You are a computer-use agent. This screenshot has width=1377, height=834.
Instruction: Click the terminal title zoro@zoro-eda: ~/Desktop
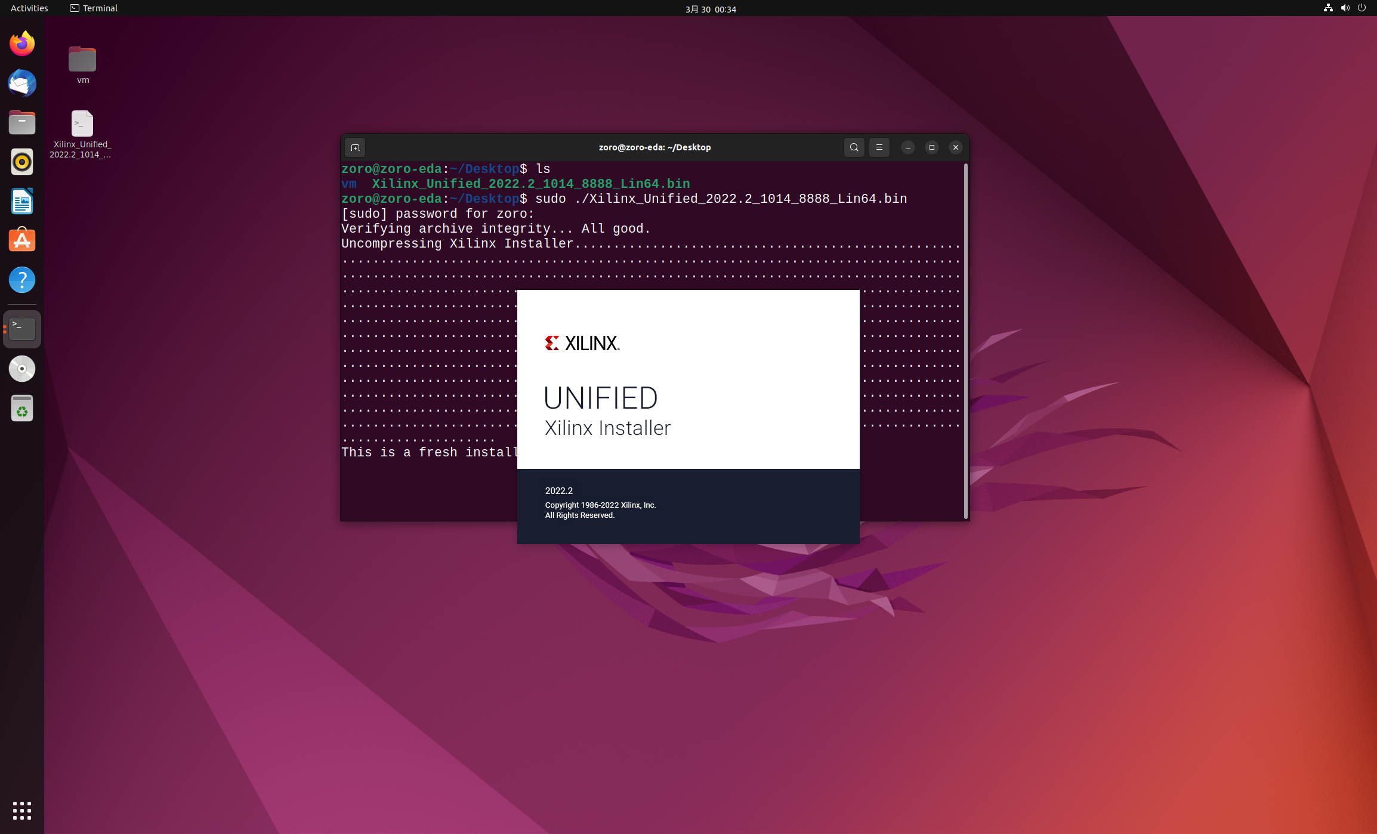pyautogui.click(x=654, y=147)
